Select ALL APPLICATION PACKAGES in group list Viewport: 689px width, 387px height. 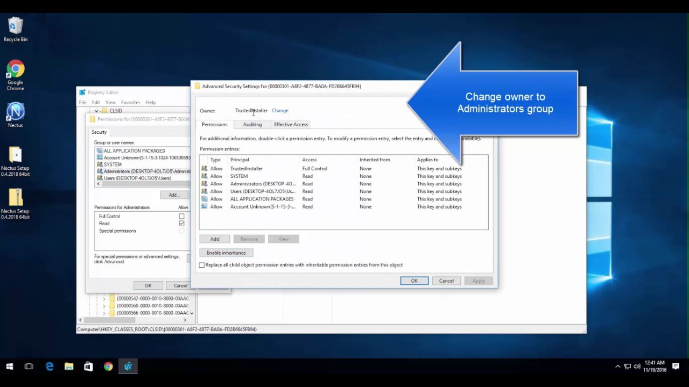pos(143,150)
